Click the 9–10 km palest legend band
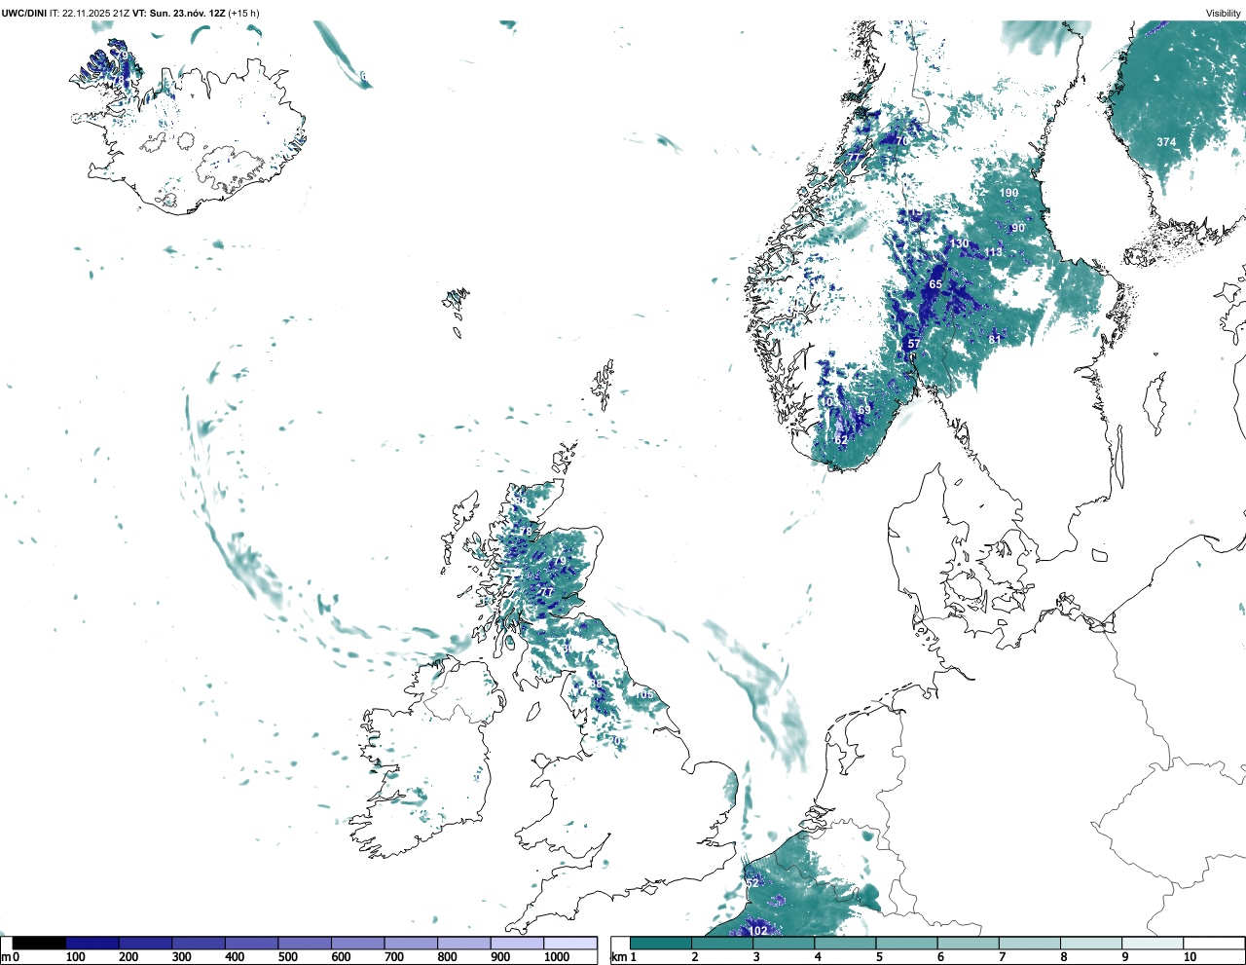This screenshot has height=965, width=1246. pos(1154,944)
